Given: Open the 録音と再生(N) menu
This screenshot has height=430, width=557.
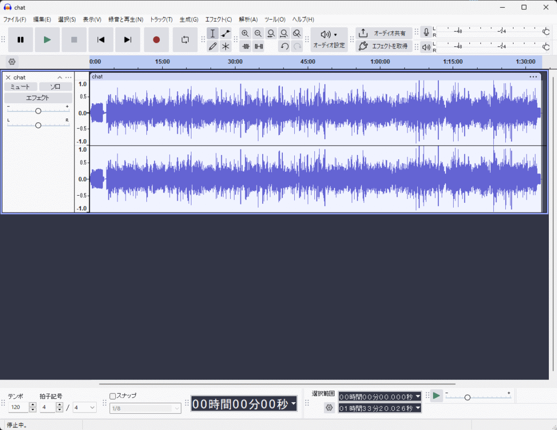Looking at the screenshot, I should tap(126, 20).
